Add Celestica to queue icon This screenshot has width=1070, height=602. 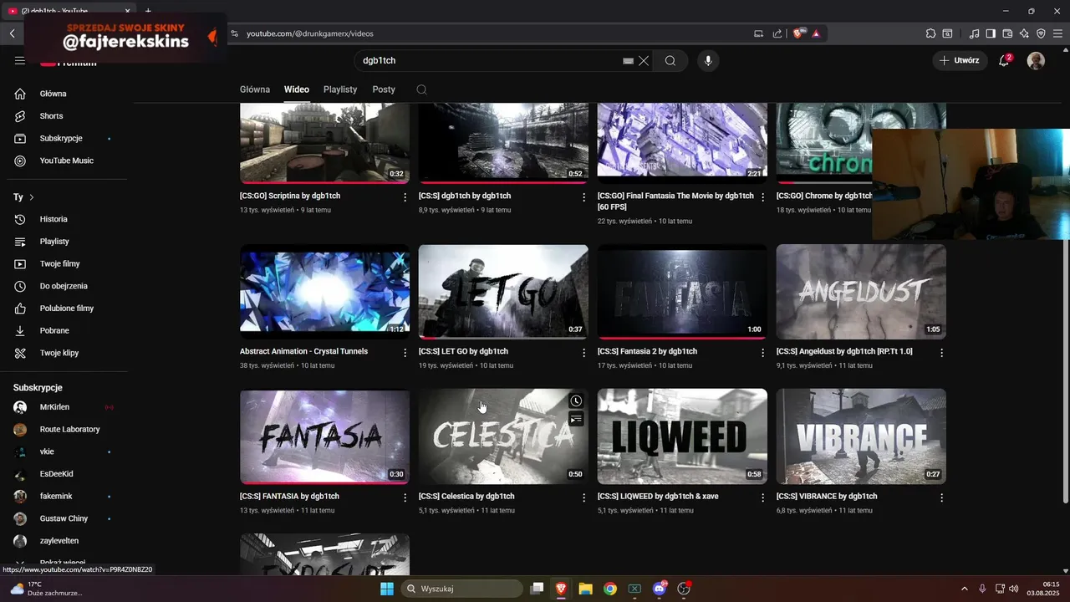[576, 418]
